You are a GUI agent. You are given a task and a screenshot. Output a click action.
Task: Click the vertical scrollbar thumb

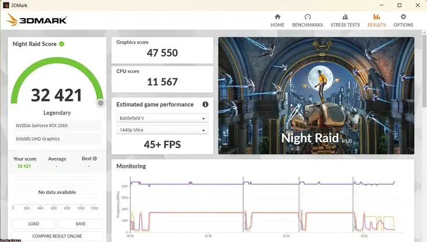tap(424, 71)
